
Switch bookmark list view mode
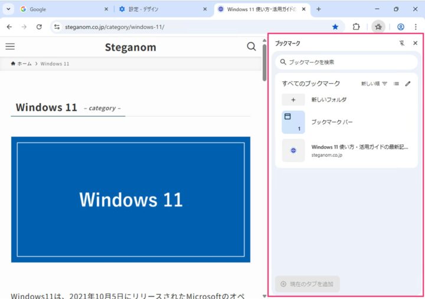tap(396, 84)
